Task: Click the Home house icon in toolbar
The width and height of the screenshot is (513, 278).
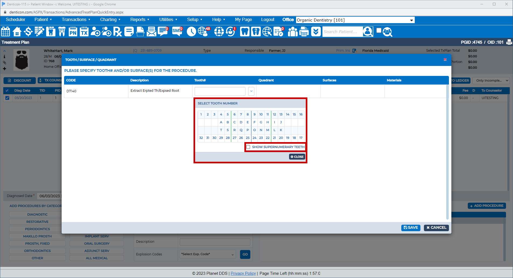Action: pos(17,32)
